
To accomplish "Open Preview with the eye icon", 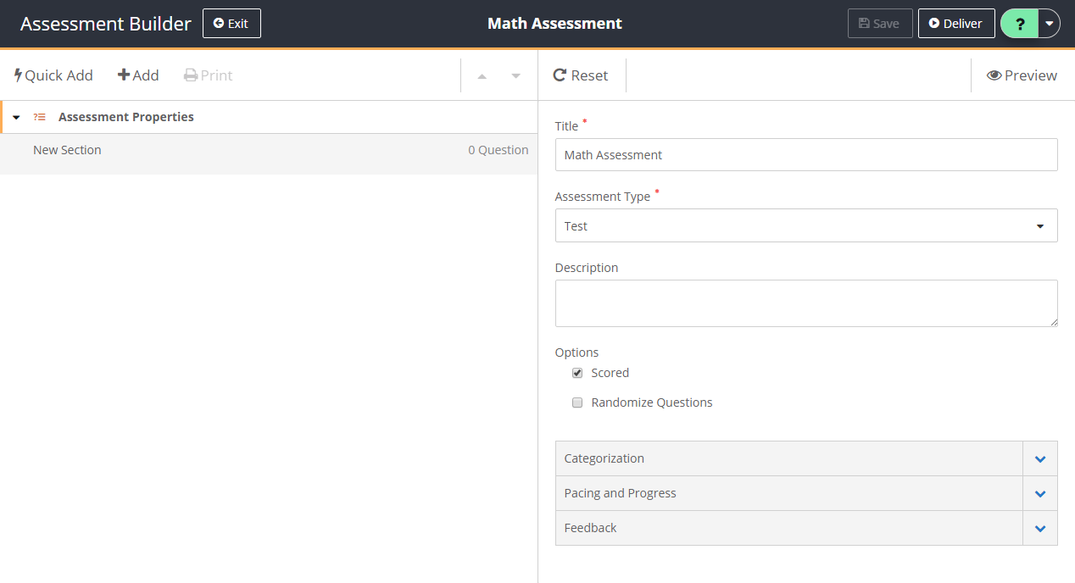I will 994,75.
